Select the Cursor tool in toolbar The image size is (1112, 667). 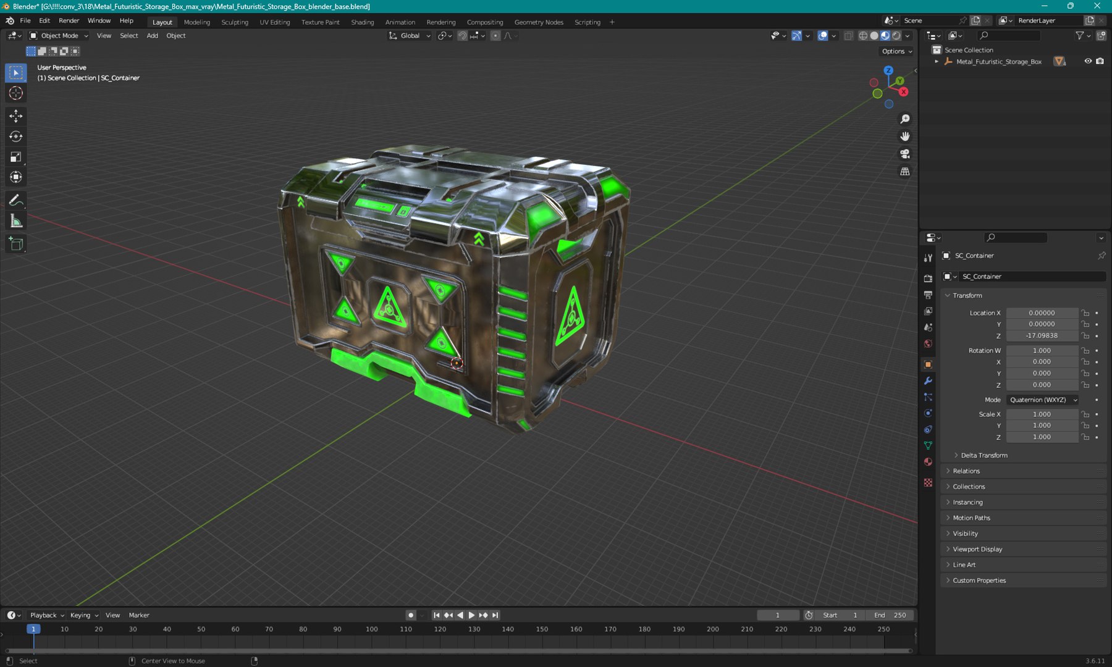pos(16,93)
